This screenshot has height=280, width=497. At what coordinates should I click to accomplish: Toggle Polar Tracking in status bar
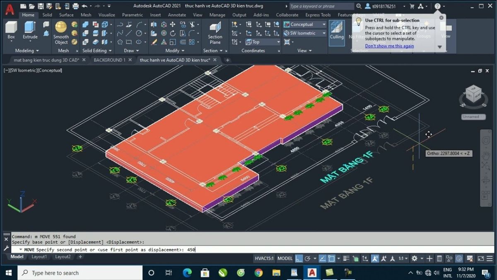coord(307,258)
